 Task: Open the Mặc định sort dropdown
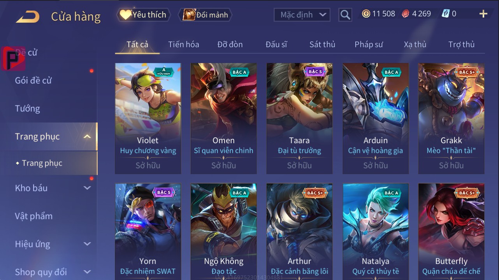(x=302, y=15)
